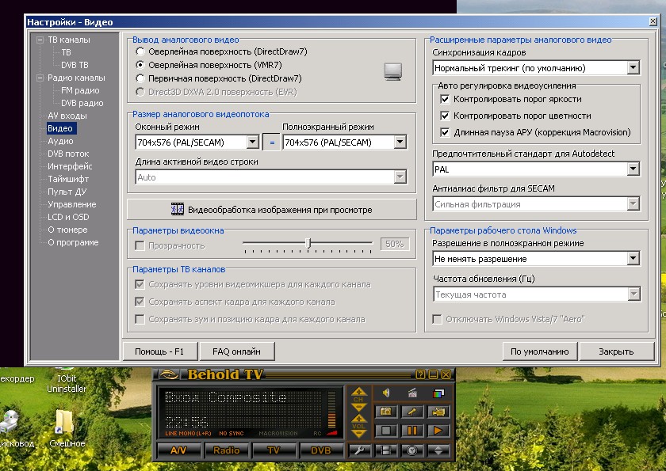The width and height of the screenshot is (666, 471).
Task: Switch to the Radio mode tab
Action: [x=227, y=450]
